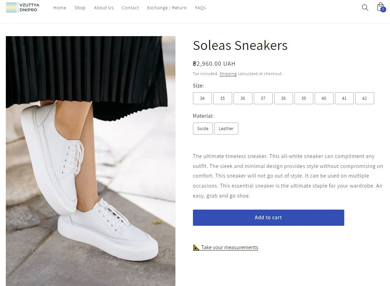Open the shopping bag cart icon

(381, 7)
